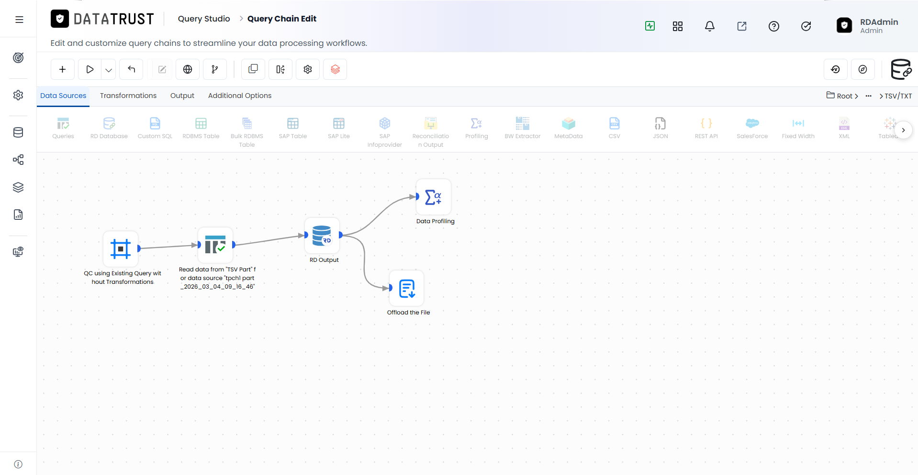The height and width of the screenshot is (475, 918).
Task: Select the MetaData data source
Action: [x=569, y=128]
